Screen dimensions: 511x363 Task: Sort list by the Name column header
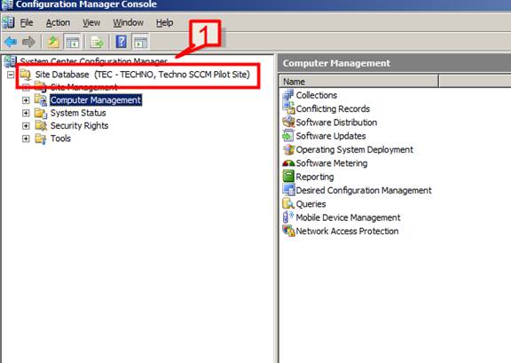coord(358,82)
